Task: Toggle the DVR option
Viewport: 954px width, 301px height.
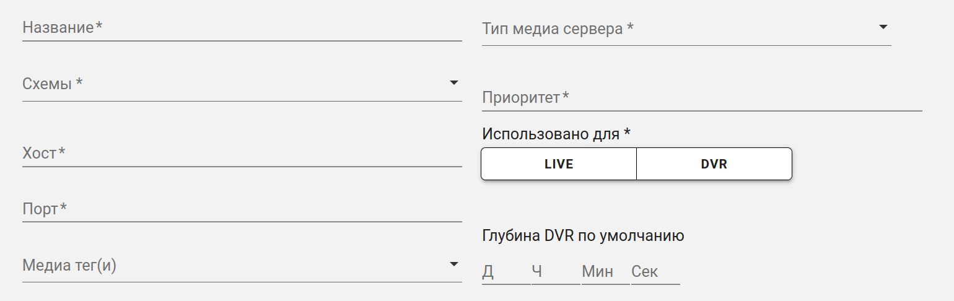Action: pos(714,164)
